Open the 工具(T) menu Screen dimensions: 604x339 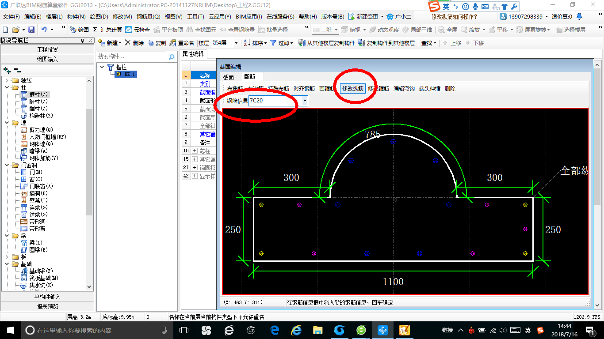click(x=195, y=16)
